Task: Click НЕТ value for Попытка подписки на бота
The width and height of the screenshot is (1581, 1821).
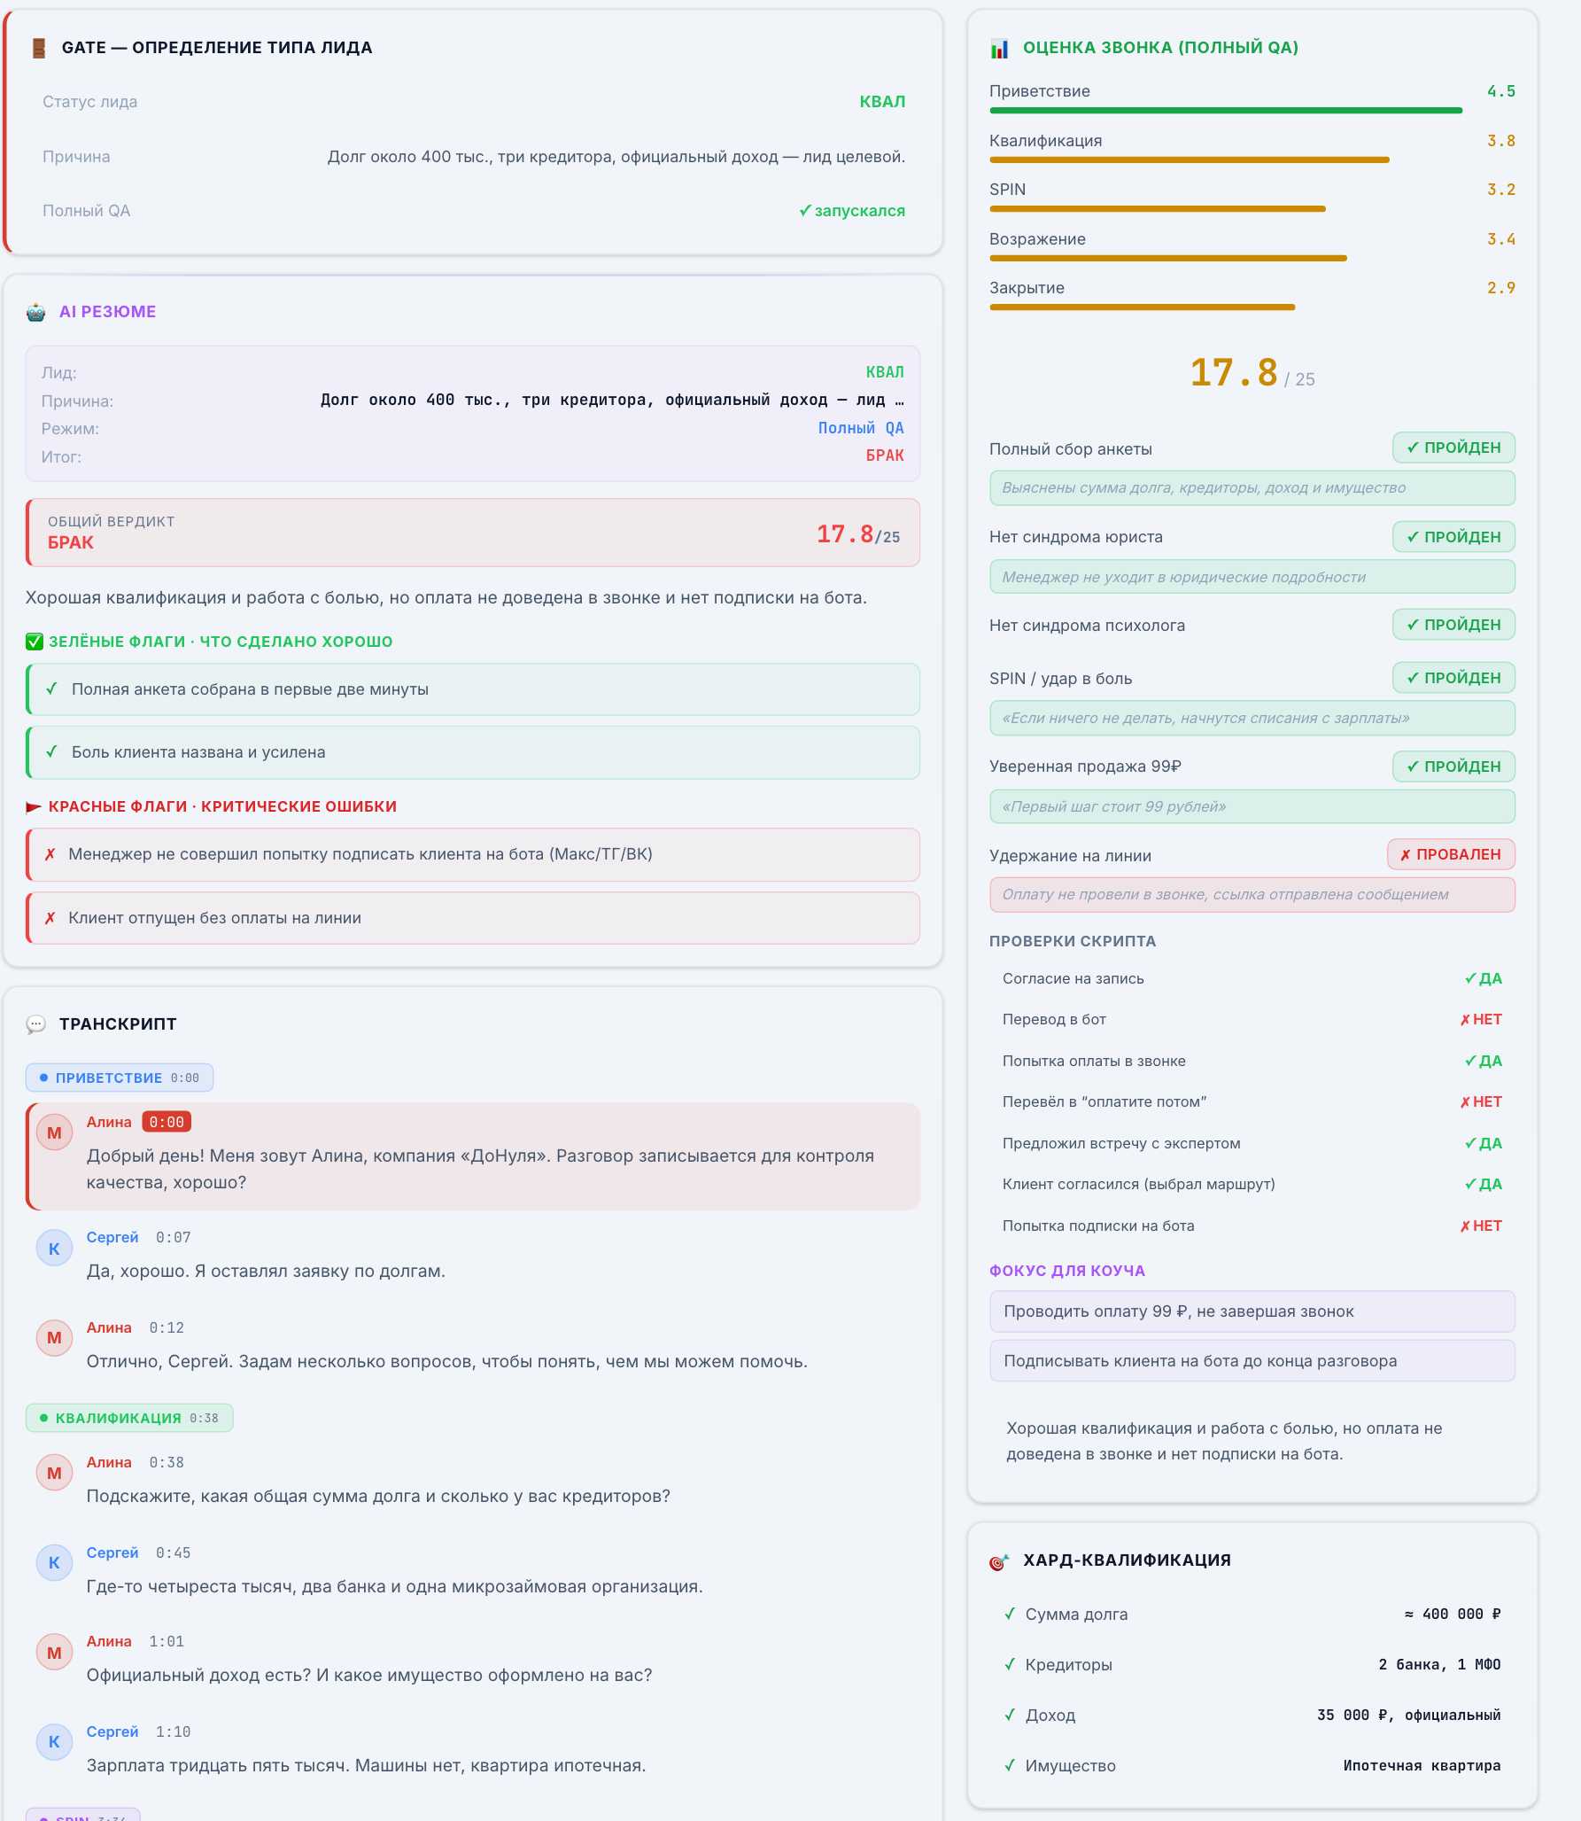Action: (x=1481, y=1226)
